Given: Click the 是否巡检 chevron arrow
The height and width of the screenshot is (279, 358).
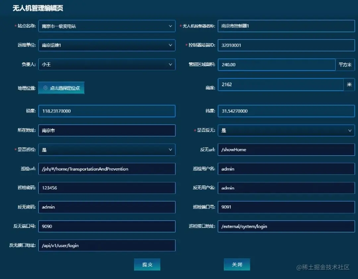Looking at the screenshot, I should tap(170, 150).
